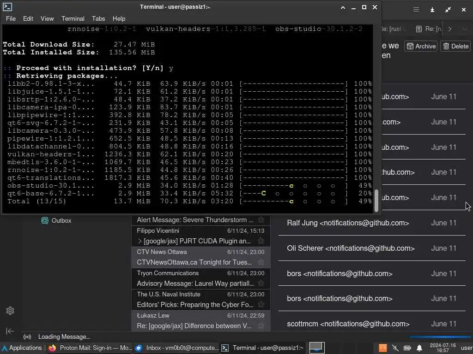Open the mail tab list dropdown

(x=465, y=29)
